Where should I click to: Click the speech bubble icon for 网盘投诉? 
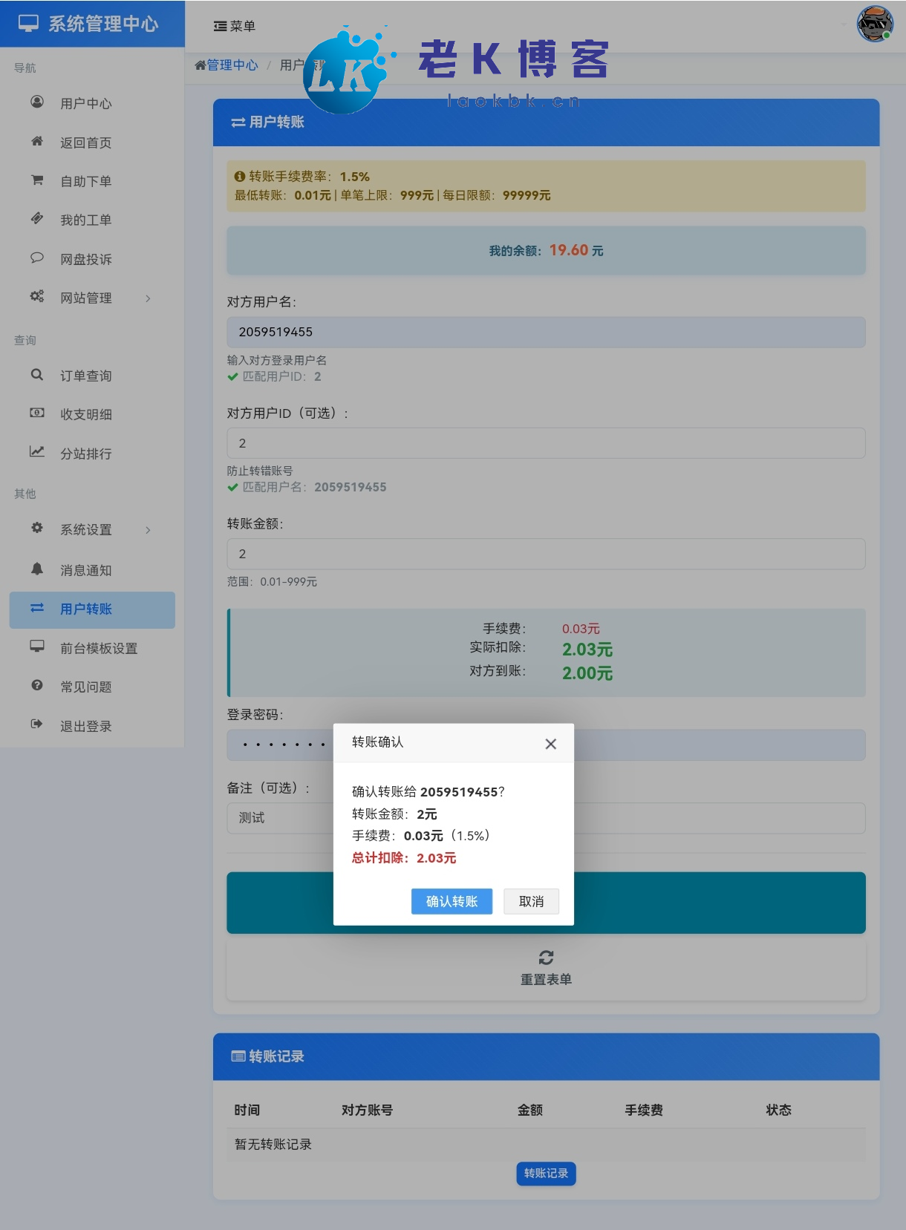[x=36, y=258]
